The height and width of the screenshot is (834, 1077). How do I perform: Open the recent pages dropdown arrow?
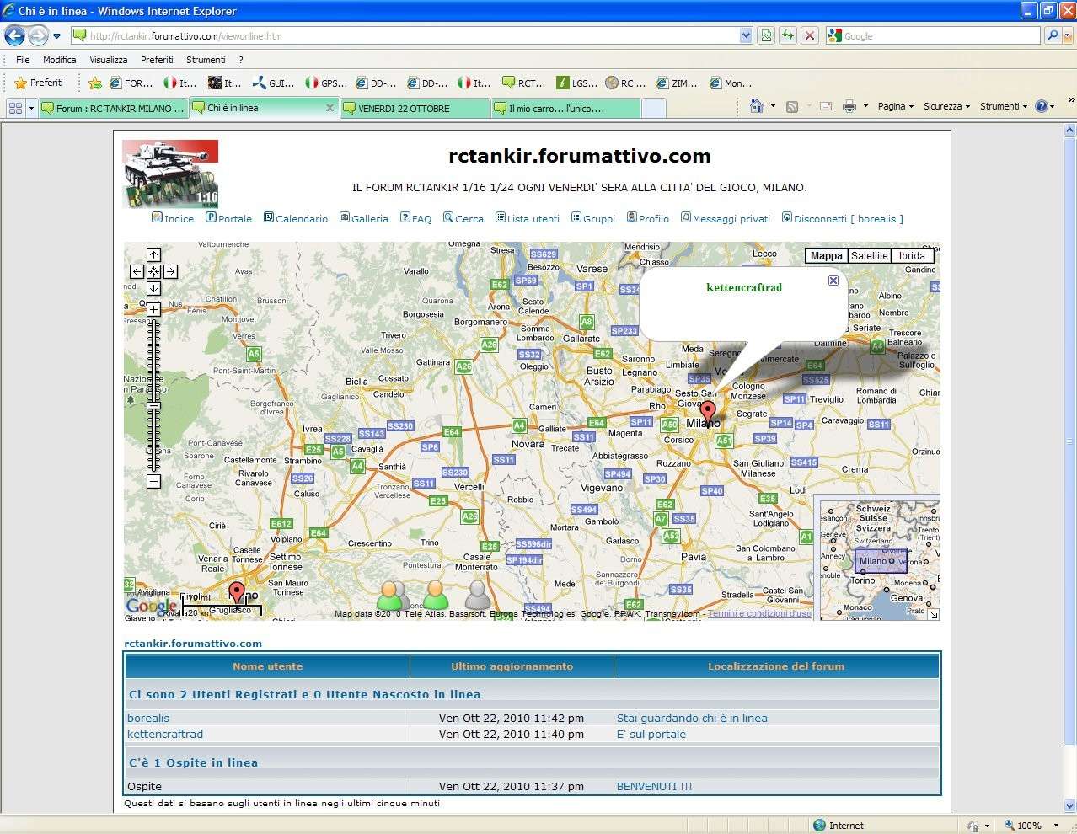pos(56,35)
